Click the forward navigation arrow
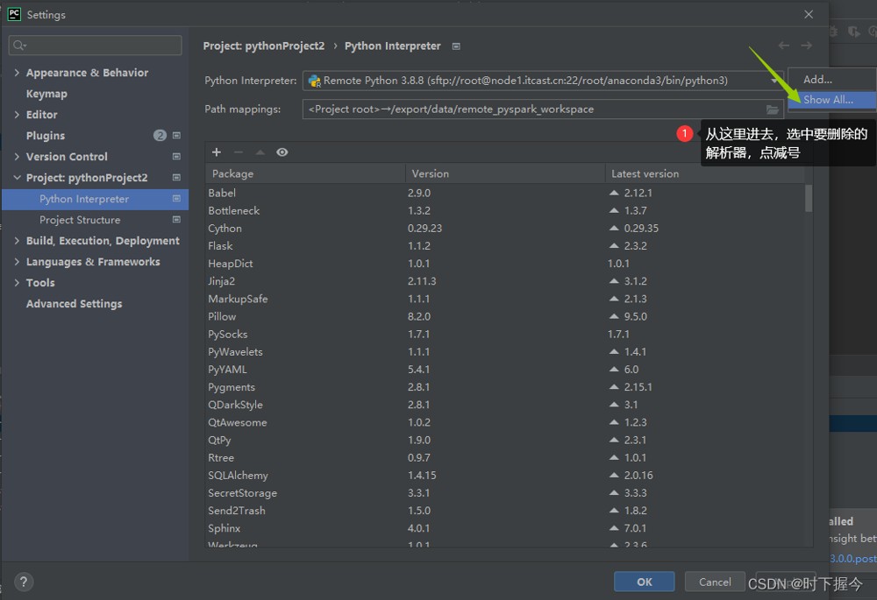The height and width of the screenshot is (600, 877). pyautogui.click(x=806, y=46)
